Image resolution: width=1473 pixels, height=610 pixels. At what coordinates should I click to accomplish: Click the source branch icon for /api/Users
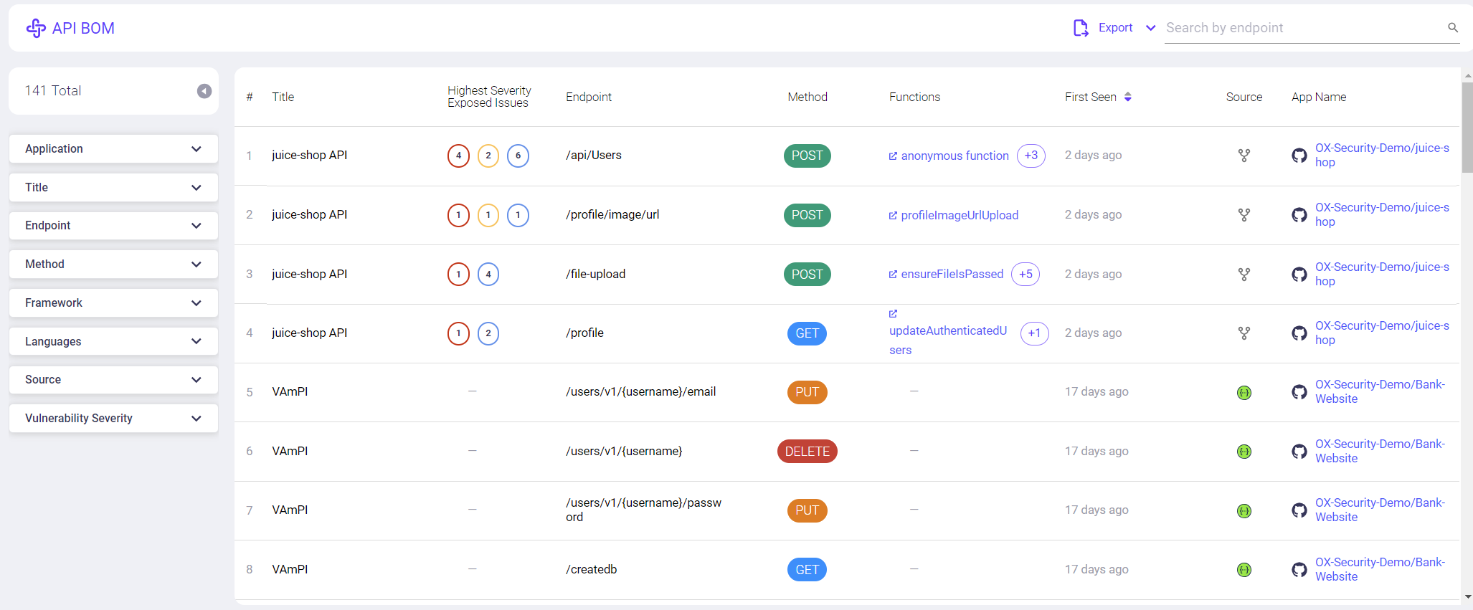point(1244,156)
